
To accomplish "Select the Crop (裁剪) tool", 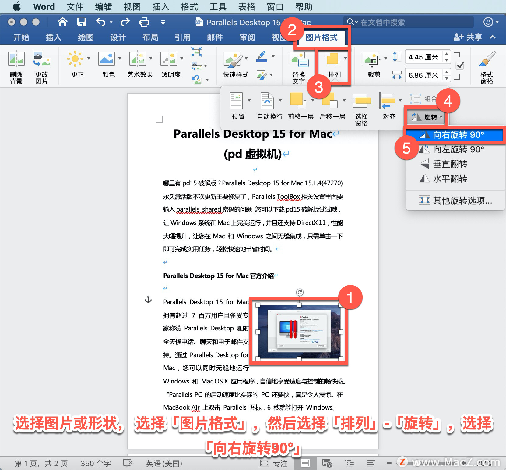I will point(372,59).
